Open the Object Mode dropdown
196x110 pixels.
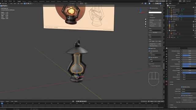click(x=4, y=3)
